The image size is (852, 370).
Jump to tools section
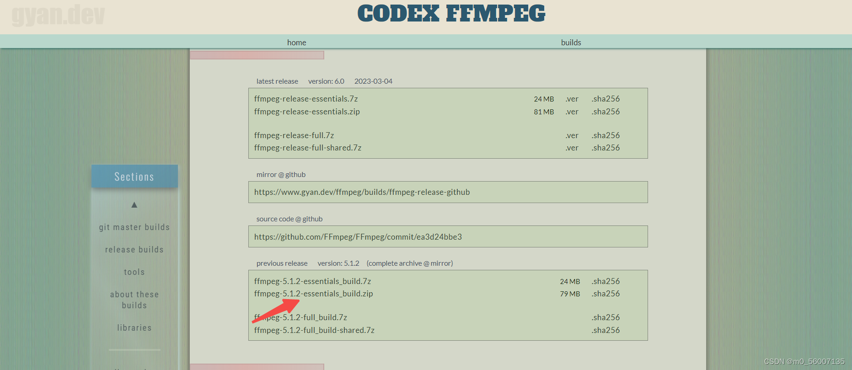(134, 272)
